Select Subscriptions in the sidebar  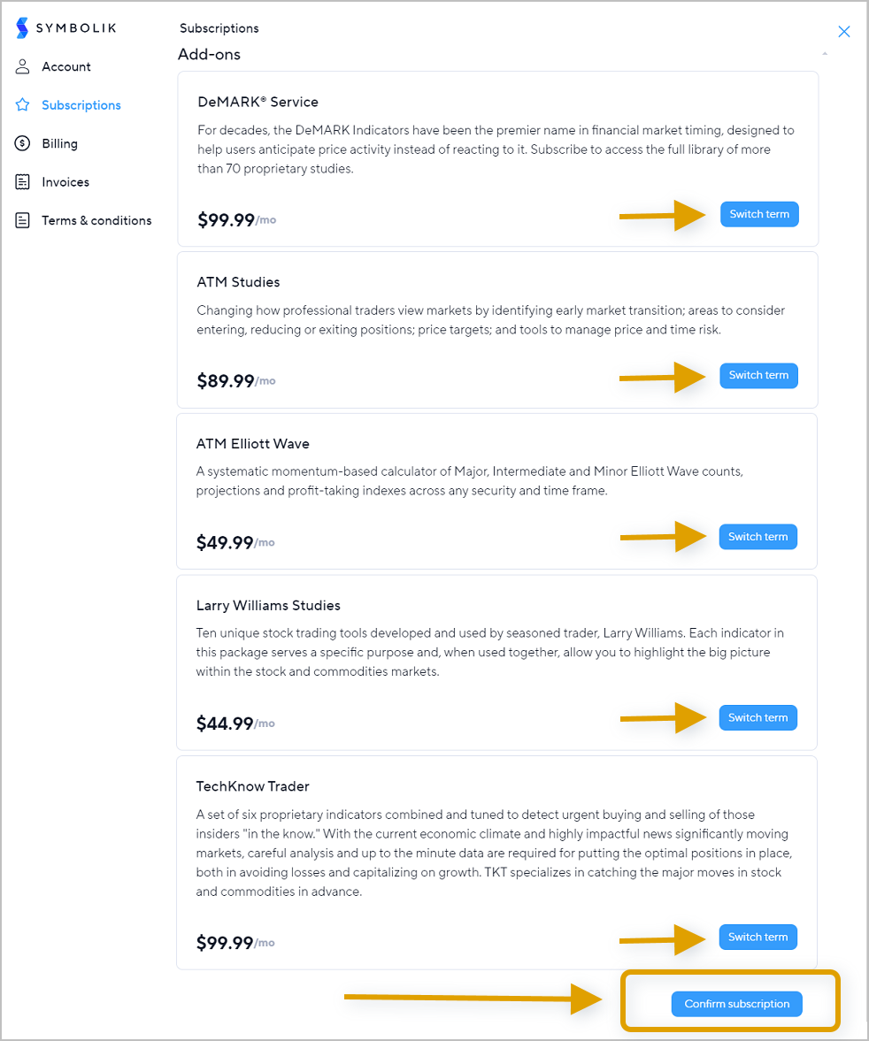click(x=81, y=105)
